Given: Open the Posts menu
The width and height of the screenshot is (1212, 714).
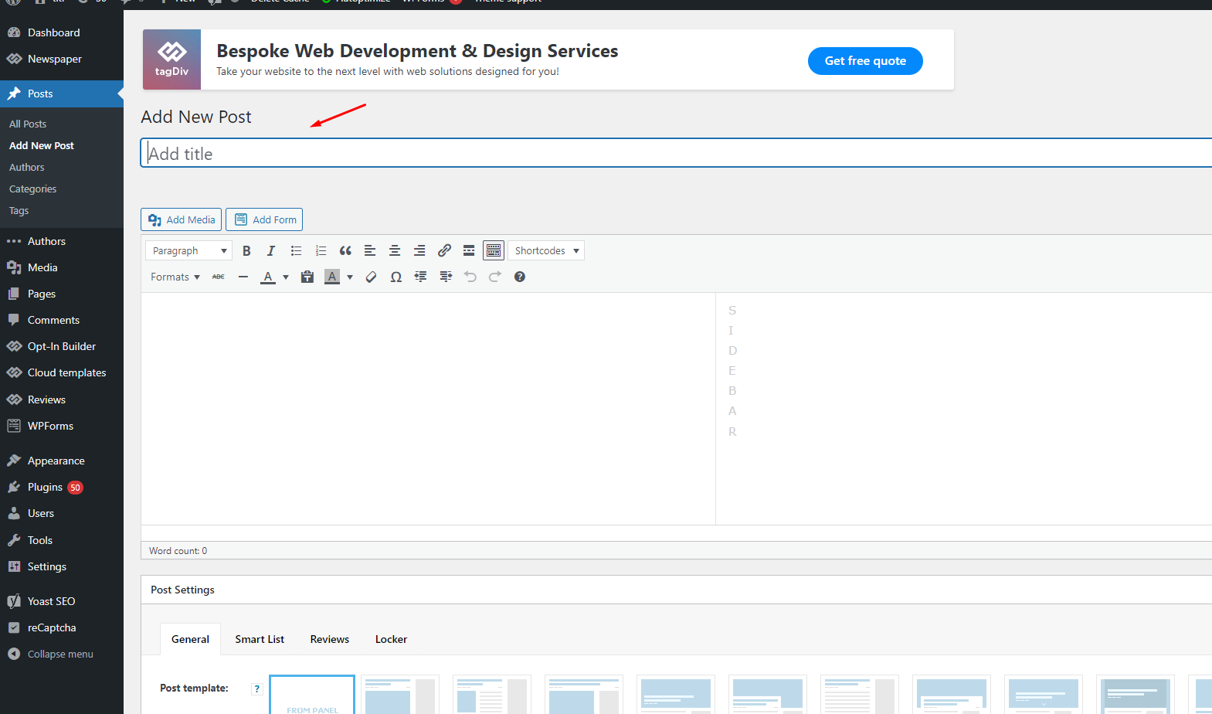Looking at the screenshot, I should pyautogui.click(x=62, y=93).
